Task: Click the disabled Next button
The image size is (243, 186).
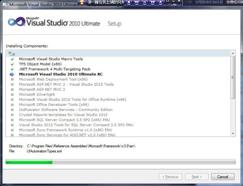Action: coord(197,177)
